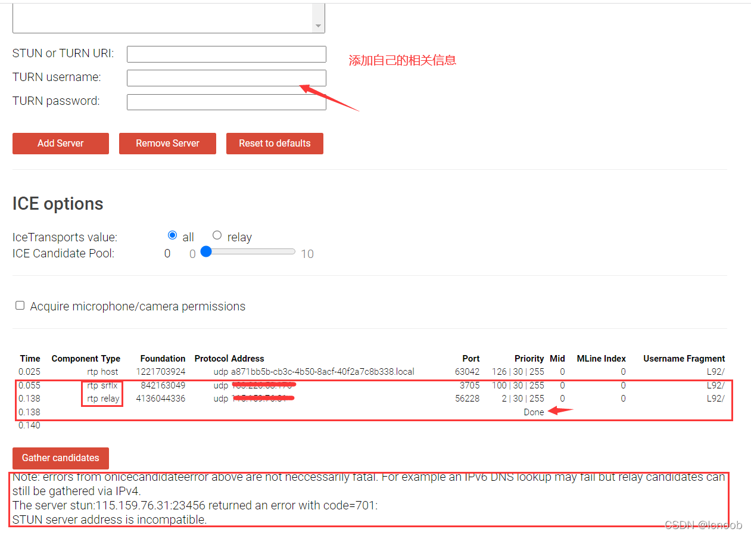Click the .local host address text
751x535 pixels.
click(322, 372)
